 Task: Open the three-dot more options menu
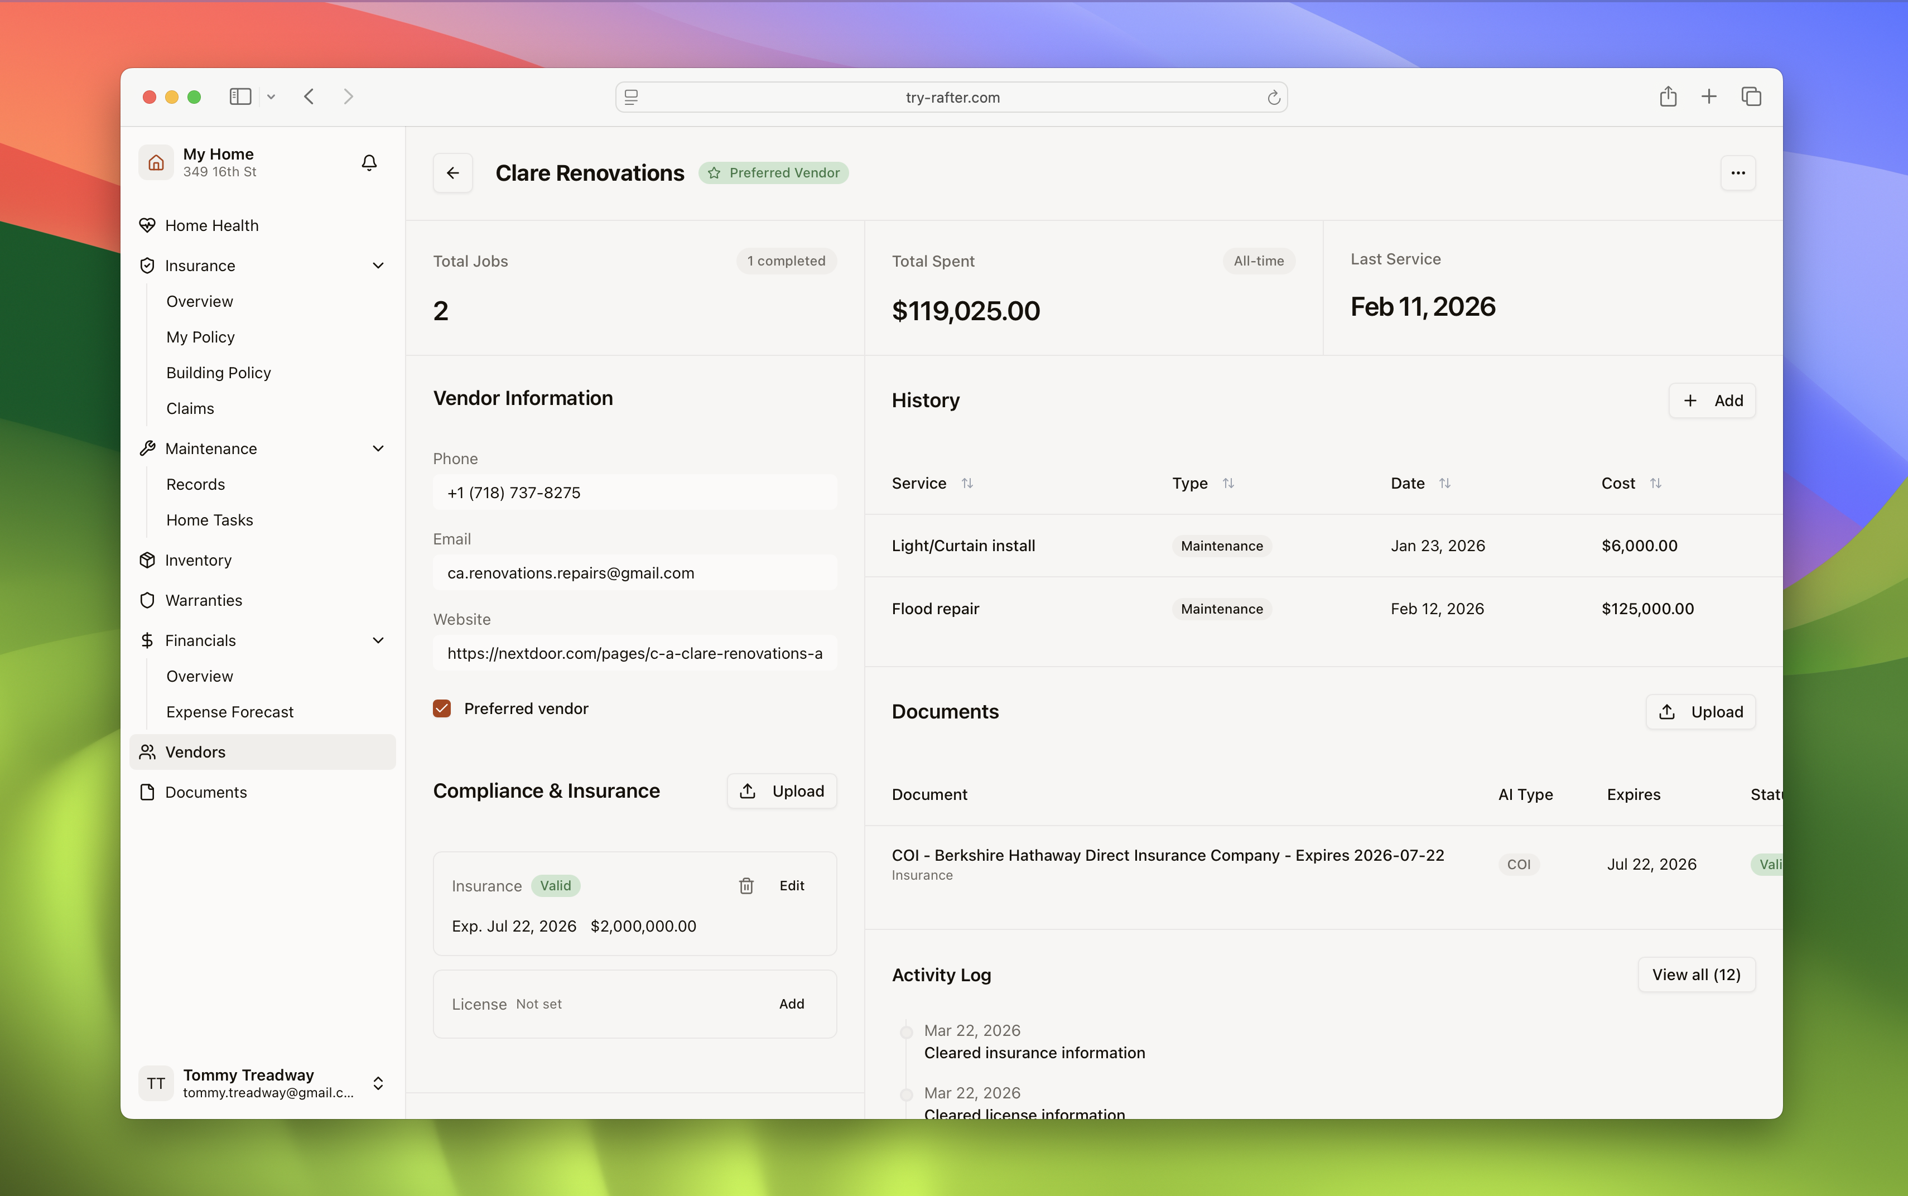click(x=1737, y=173)
